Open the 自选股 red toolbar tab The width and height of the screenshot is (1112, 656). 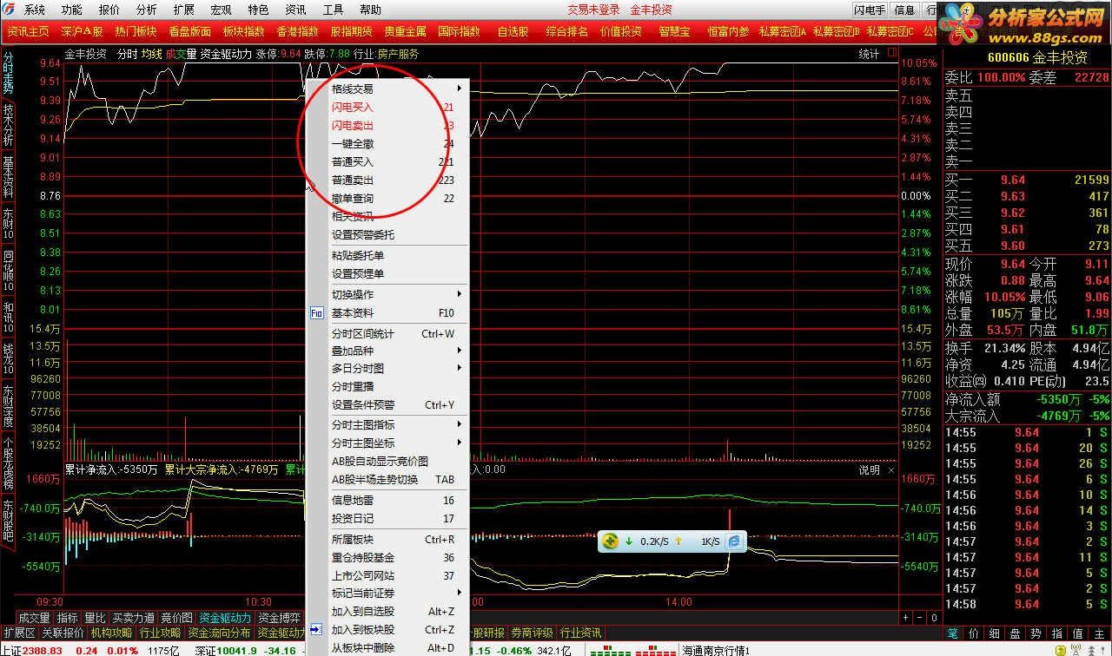tap(513, 31)
